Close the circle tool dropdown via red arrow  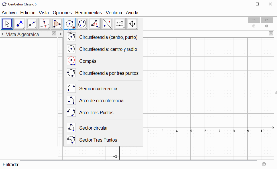(x=74, y=28)
